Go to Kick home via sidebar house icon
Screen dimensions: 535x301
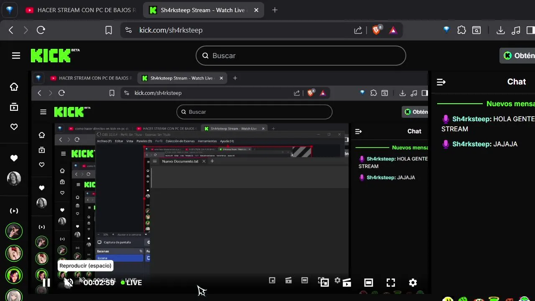[14, 87]
